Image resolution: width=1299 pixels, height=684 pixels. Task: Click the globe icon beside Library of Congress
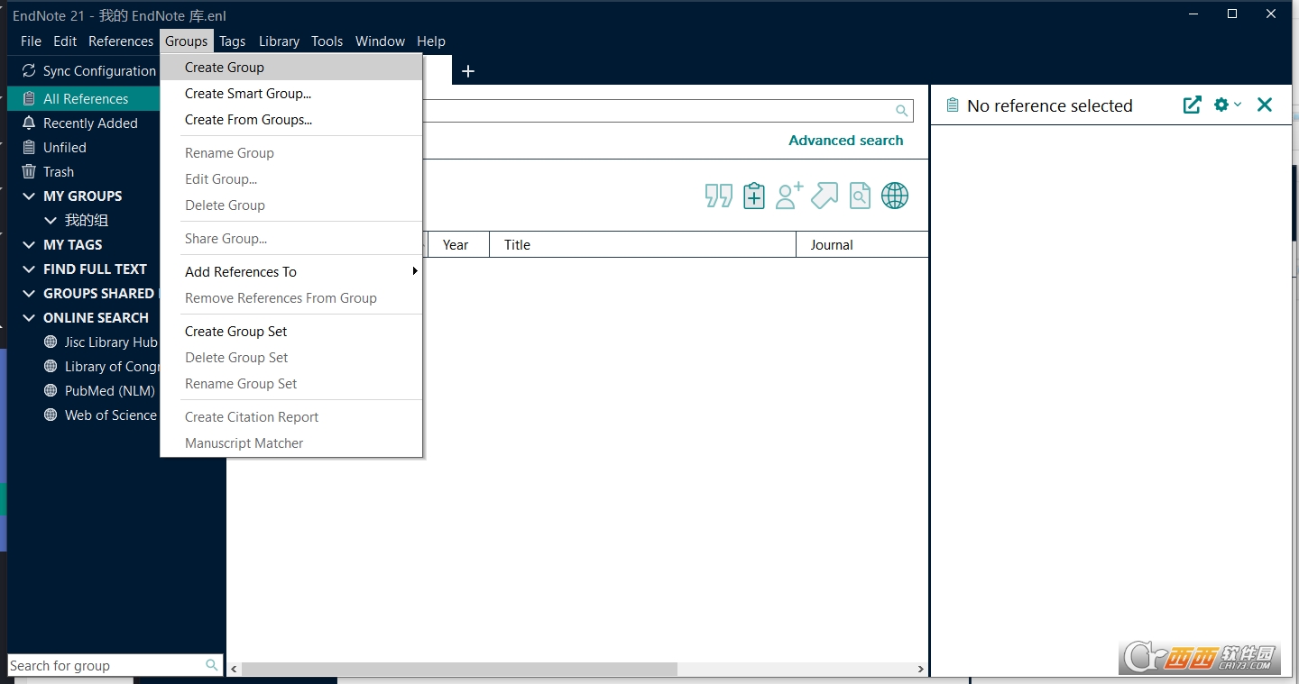51,367
